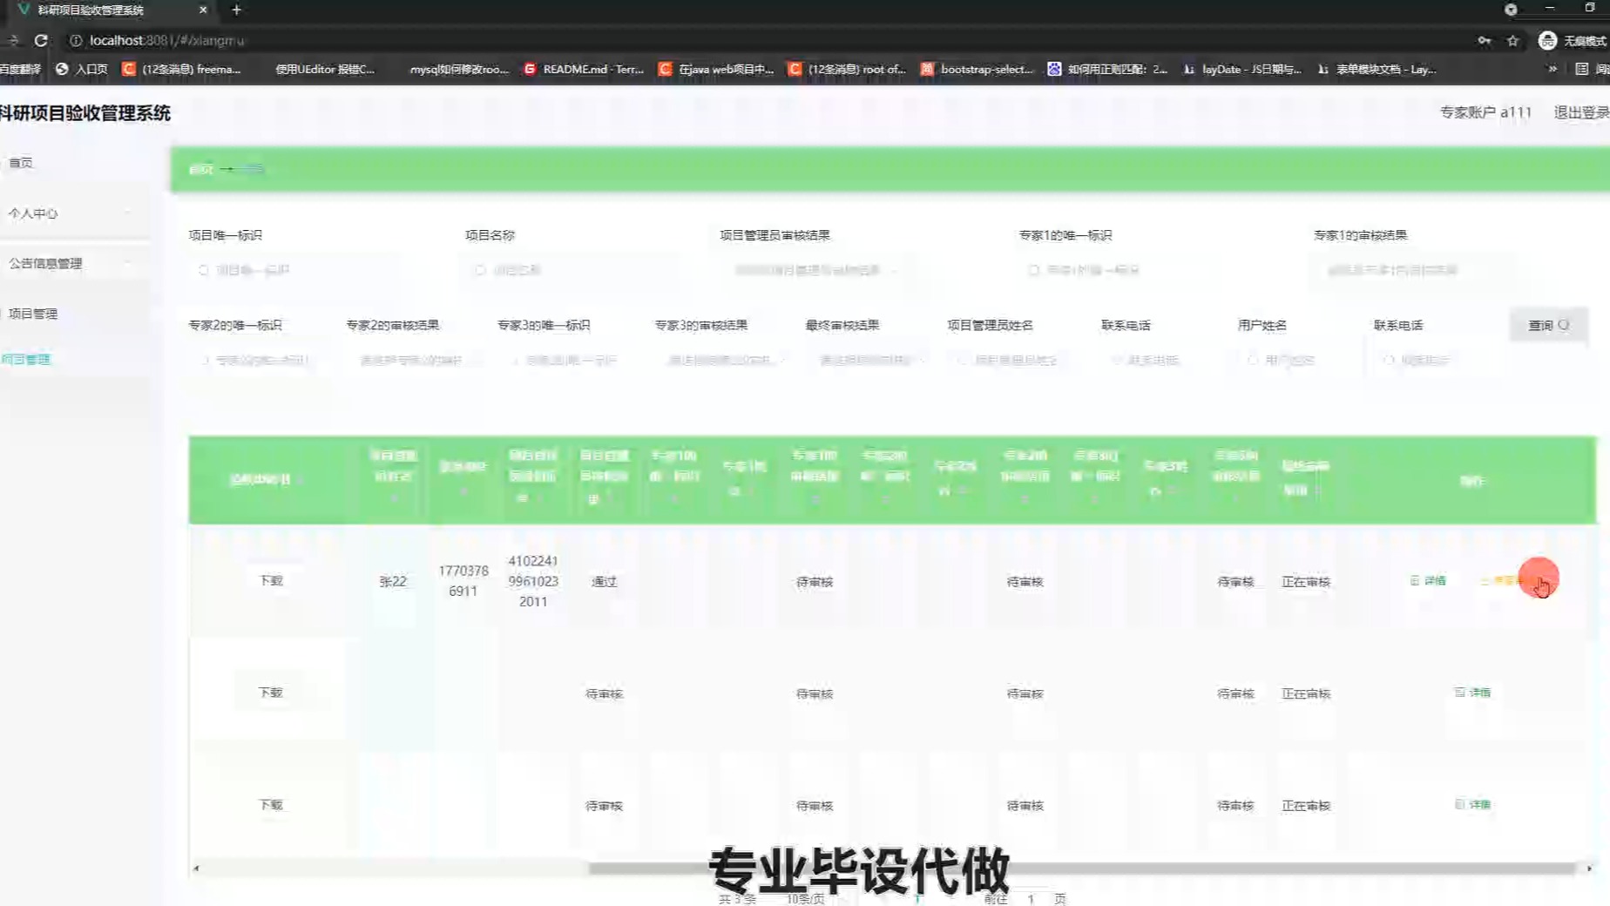Click the 操作 column header
Screen dimensions: 1610x906
pyautogui.click(x=1471, y=480)
